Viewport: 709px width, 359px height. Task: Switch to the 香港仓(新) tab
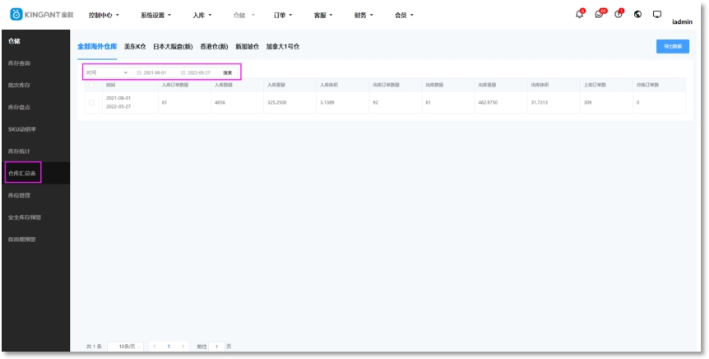215,47
